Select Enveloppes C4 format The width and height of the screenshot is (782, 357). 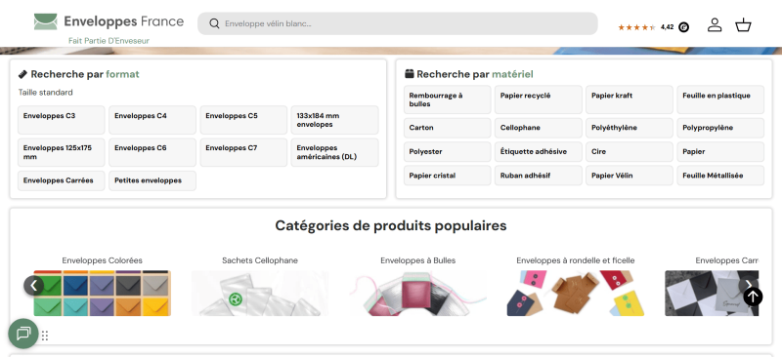(x=152, y=120)
